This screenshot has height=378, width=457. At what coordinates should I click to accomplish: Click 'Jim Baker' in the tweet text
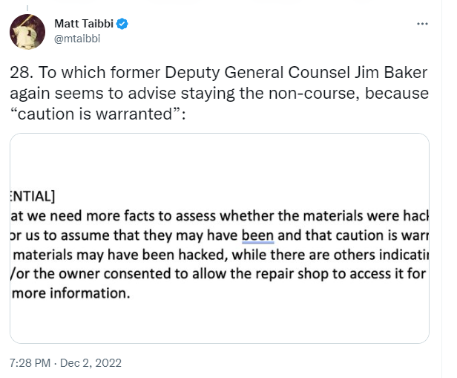[391, 72]
